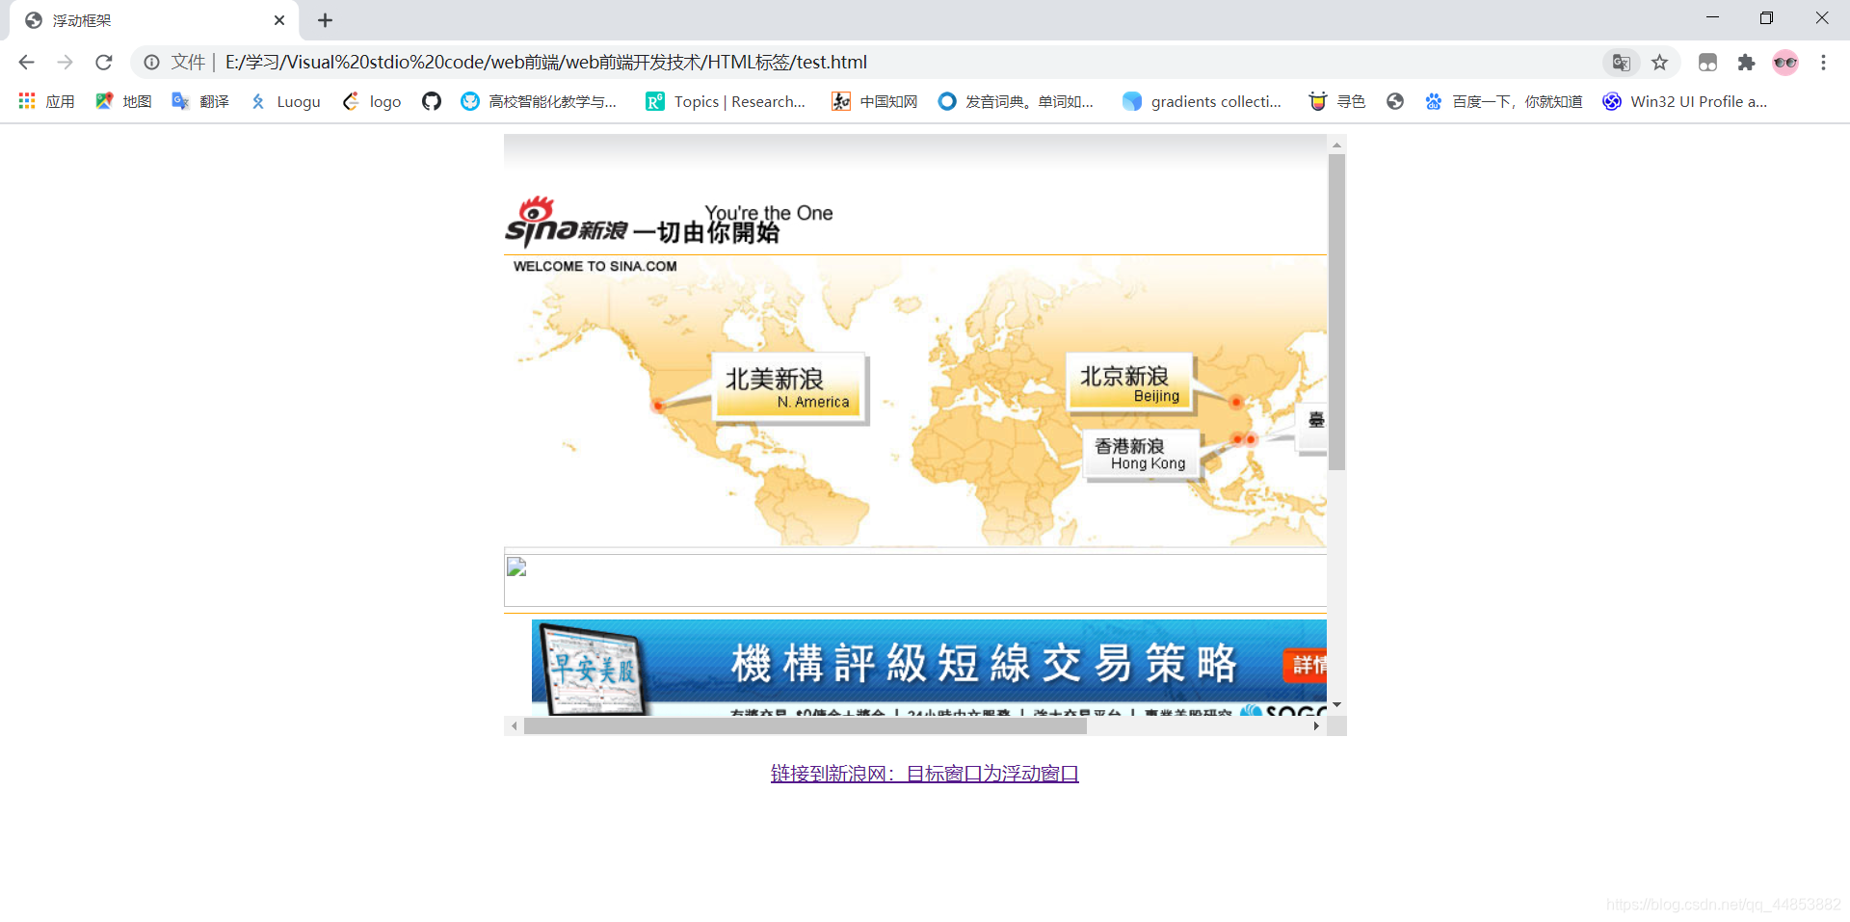The width and height of the screenshot is (1850, 922).
Task: Open the extension icon next to the bookmark star
Action: pos(1707,63)
